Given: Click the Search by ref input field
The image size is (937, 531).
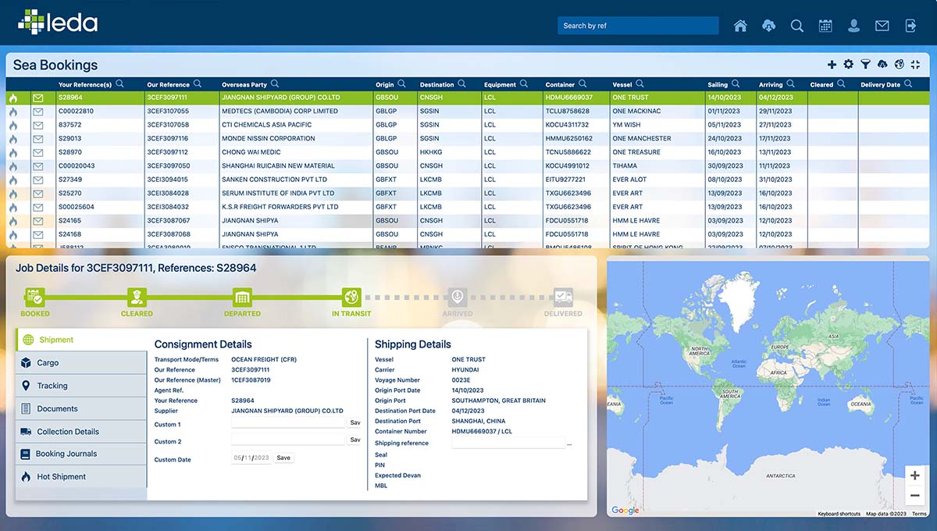Looking at the screenshot, I should point(638,25).
